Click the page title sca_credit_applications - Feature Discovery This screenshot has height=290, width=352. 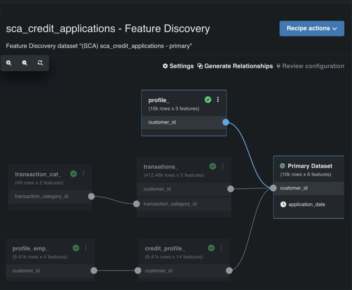coord(108,29)
